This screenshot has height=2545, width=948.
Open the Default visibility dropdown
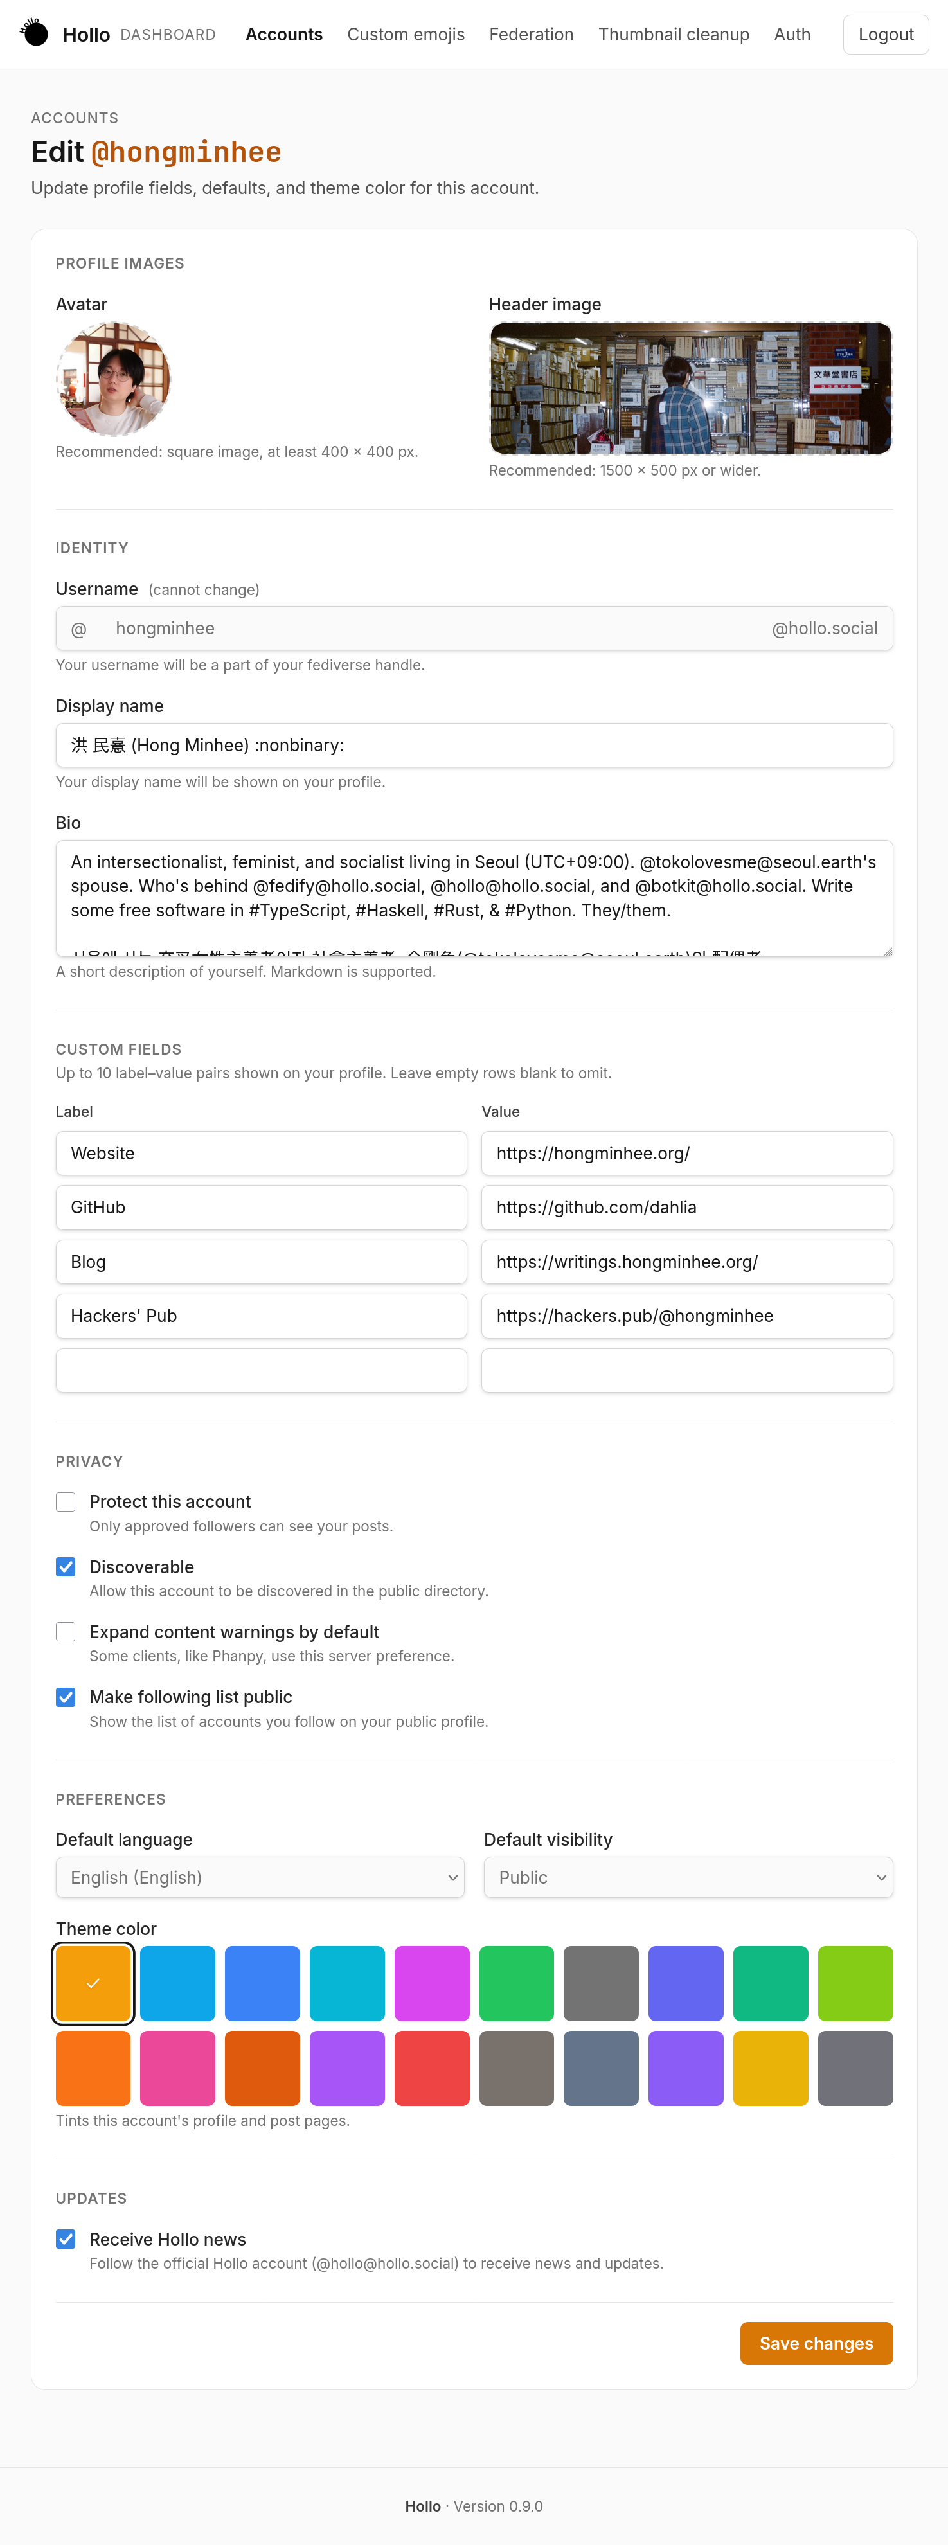688,1877
